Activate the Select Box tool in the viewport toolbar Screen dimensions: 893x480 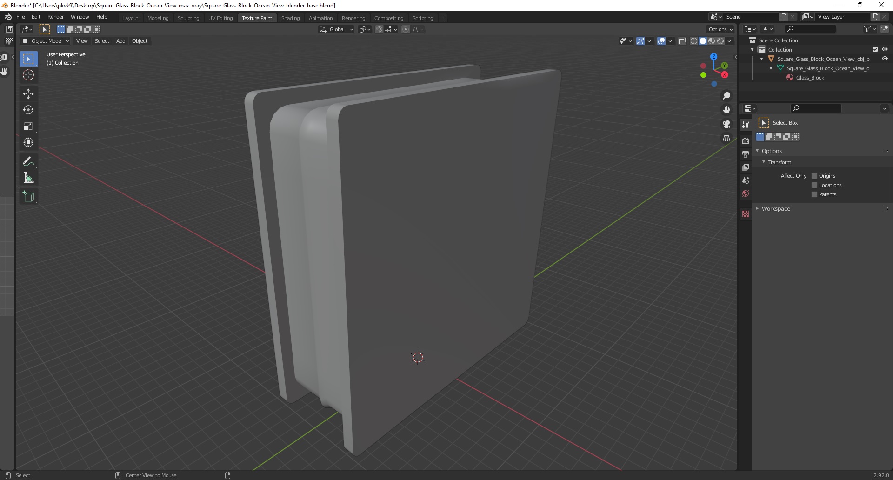tap(28, 59)
